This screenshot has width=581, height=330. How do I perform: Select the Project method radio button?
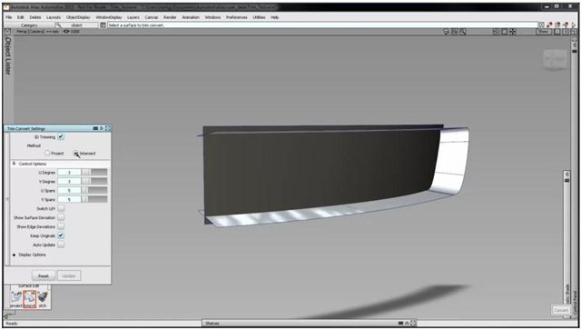[47, 153]
